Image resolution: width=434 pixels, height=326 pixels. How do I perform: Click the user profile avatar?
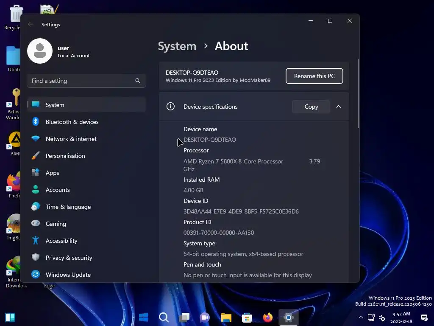click(x=40, y=51)
